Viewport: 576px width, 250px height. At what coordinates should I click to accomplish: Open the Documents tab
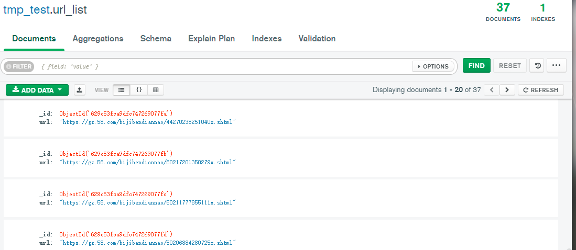34,39
